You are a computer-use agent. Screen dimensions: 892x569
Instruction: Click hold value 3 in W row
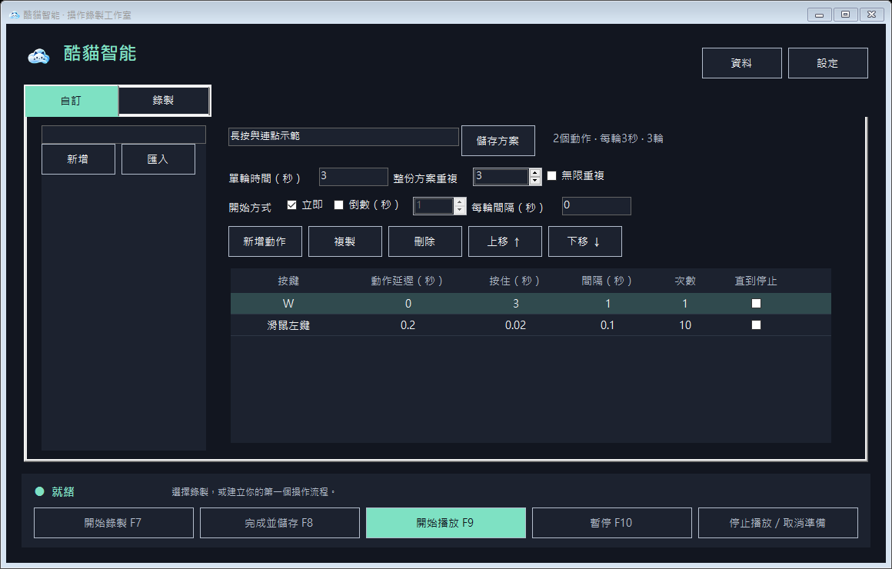(x=516, y=304)
